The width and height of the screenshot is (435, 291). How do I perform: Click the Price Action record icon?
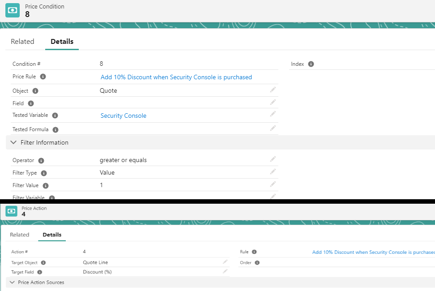tap(12, 211)
